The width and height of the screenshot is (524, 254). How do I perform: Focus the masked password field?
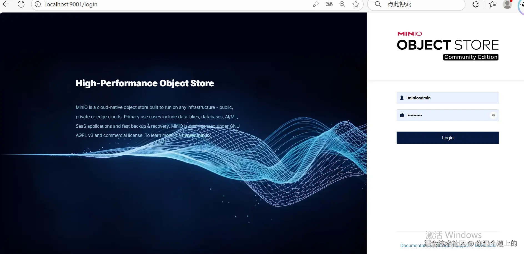pos(448,115)
